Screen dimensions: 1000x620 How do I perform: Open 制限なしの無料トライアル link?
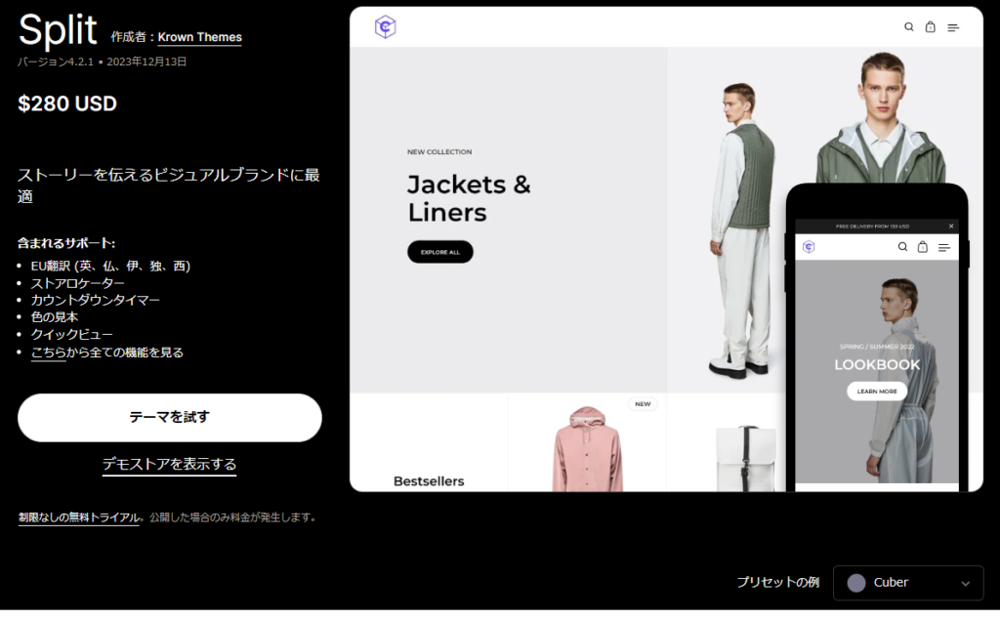78,517
